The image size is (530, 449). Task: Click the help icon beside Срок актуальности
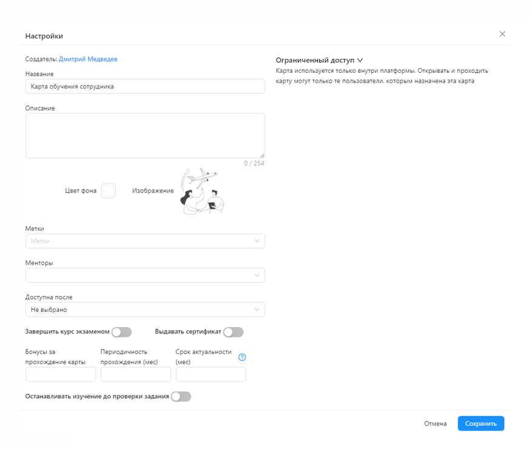click(242, 357)
